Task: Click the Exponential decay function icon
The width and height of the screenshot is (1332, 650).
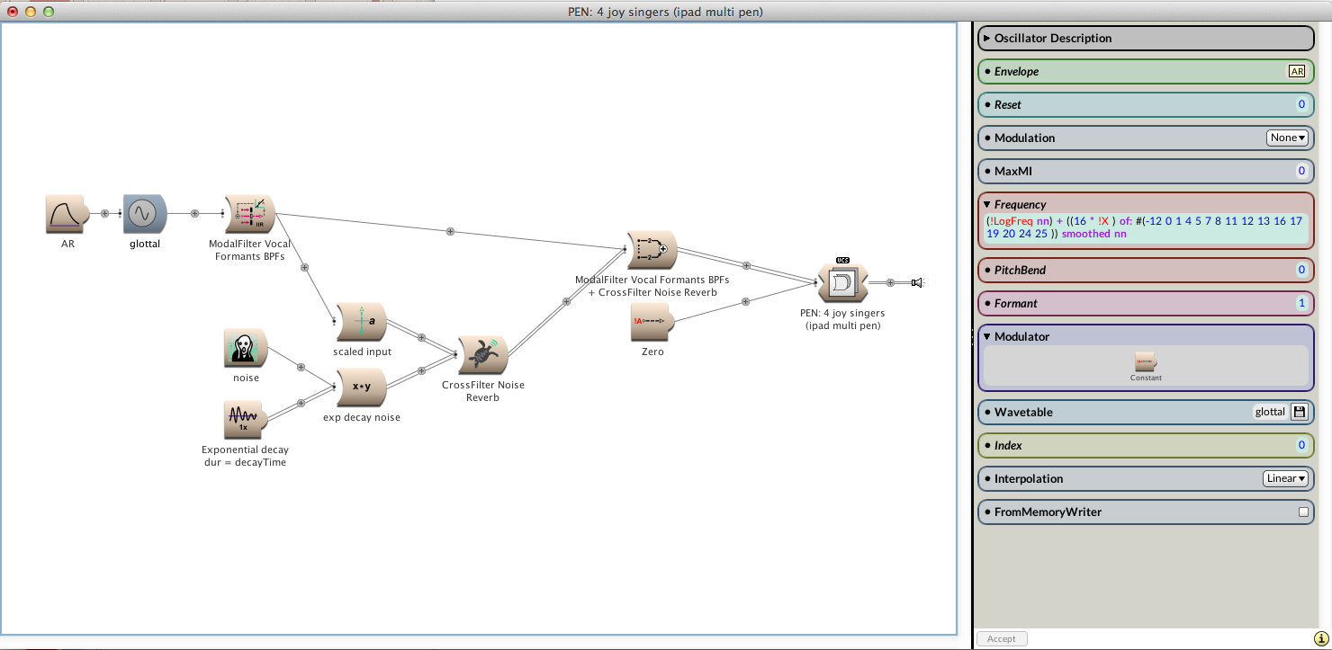Action: 245,420
